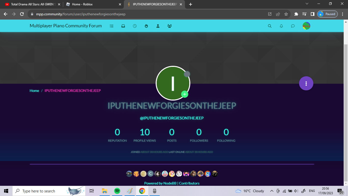Viewport: 348px width, 196px height.
Task: Open the forum Categories list icon
Action: 112,26
